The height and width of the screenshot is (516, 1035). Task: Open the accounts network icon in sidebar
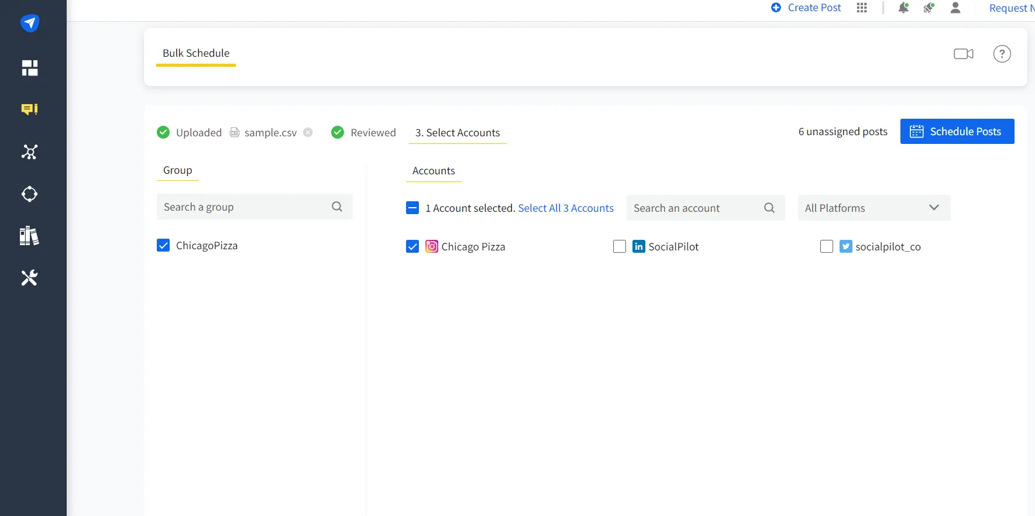[x=30, y=152]
